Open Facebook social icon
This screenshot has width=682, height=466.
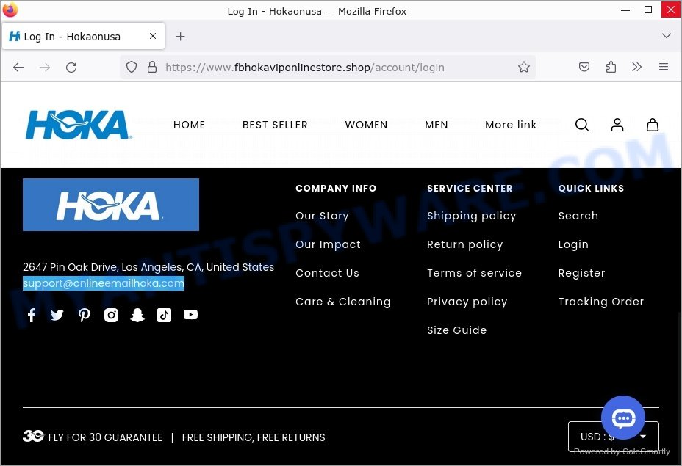(32, 315)
